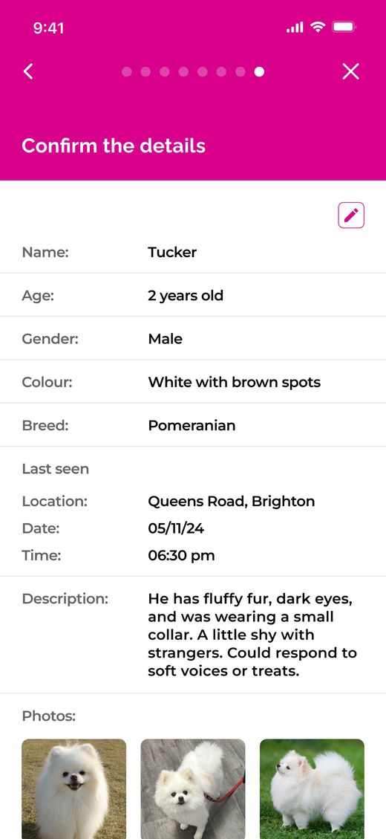Close the confirm details screen

tap(350, 71)
